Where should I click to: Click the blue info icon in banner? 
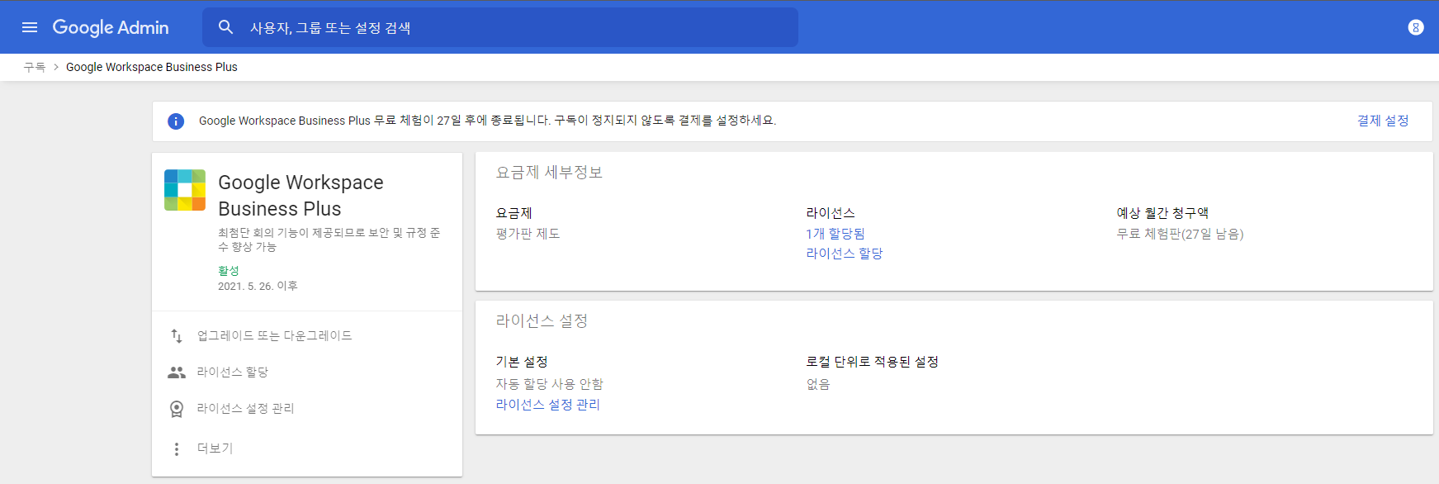176,121
